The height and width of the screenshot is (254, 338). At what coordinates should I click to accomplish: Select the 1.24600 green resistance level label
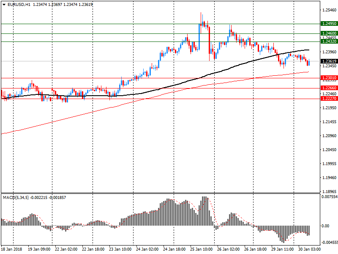[x=329, y=33]
